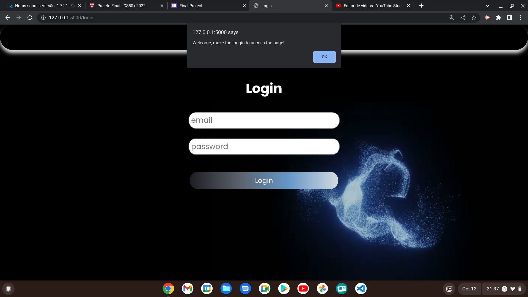Screen dimensions: 528x297
Task: Open the Extensions puzzle icon
Action: click(498, 18)
